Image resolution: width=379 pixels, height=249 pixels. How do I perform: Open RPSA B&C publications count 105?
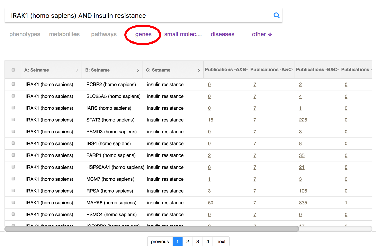coord(303,191)
